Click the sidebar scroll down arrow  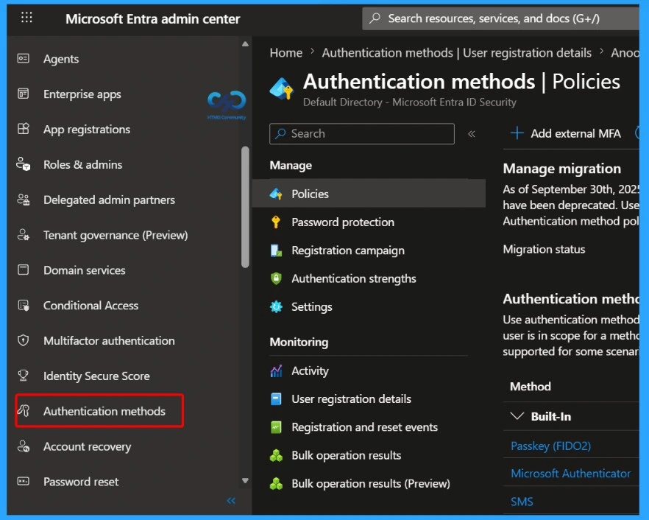pyautogui.click(x=245, y=481)
